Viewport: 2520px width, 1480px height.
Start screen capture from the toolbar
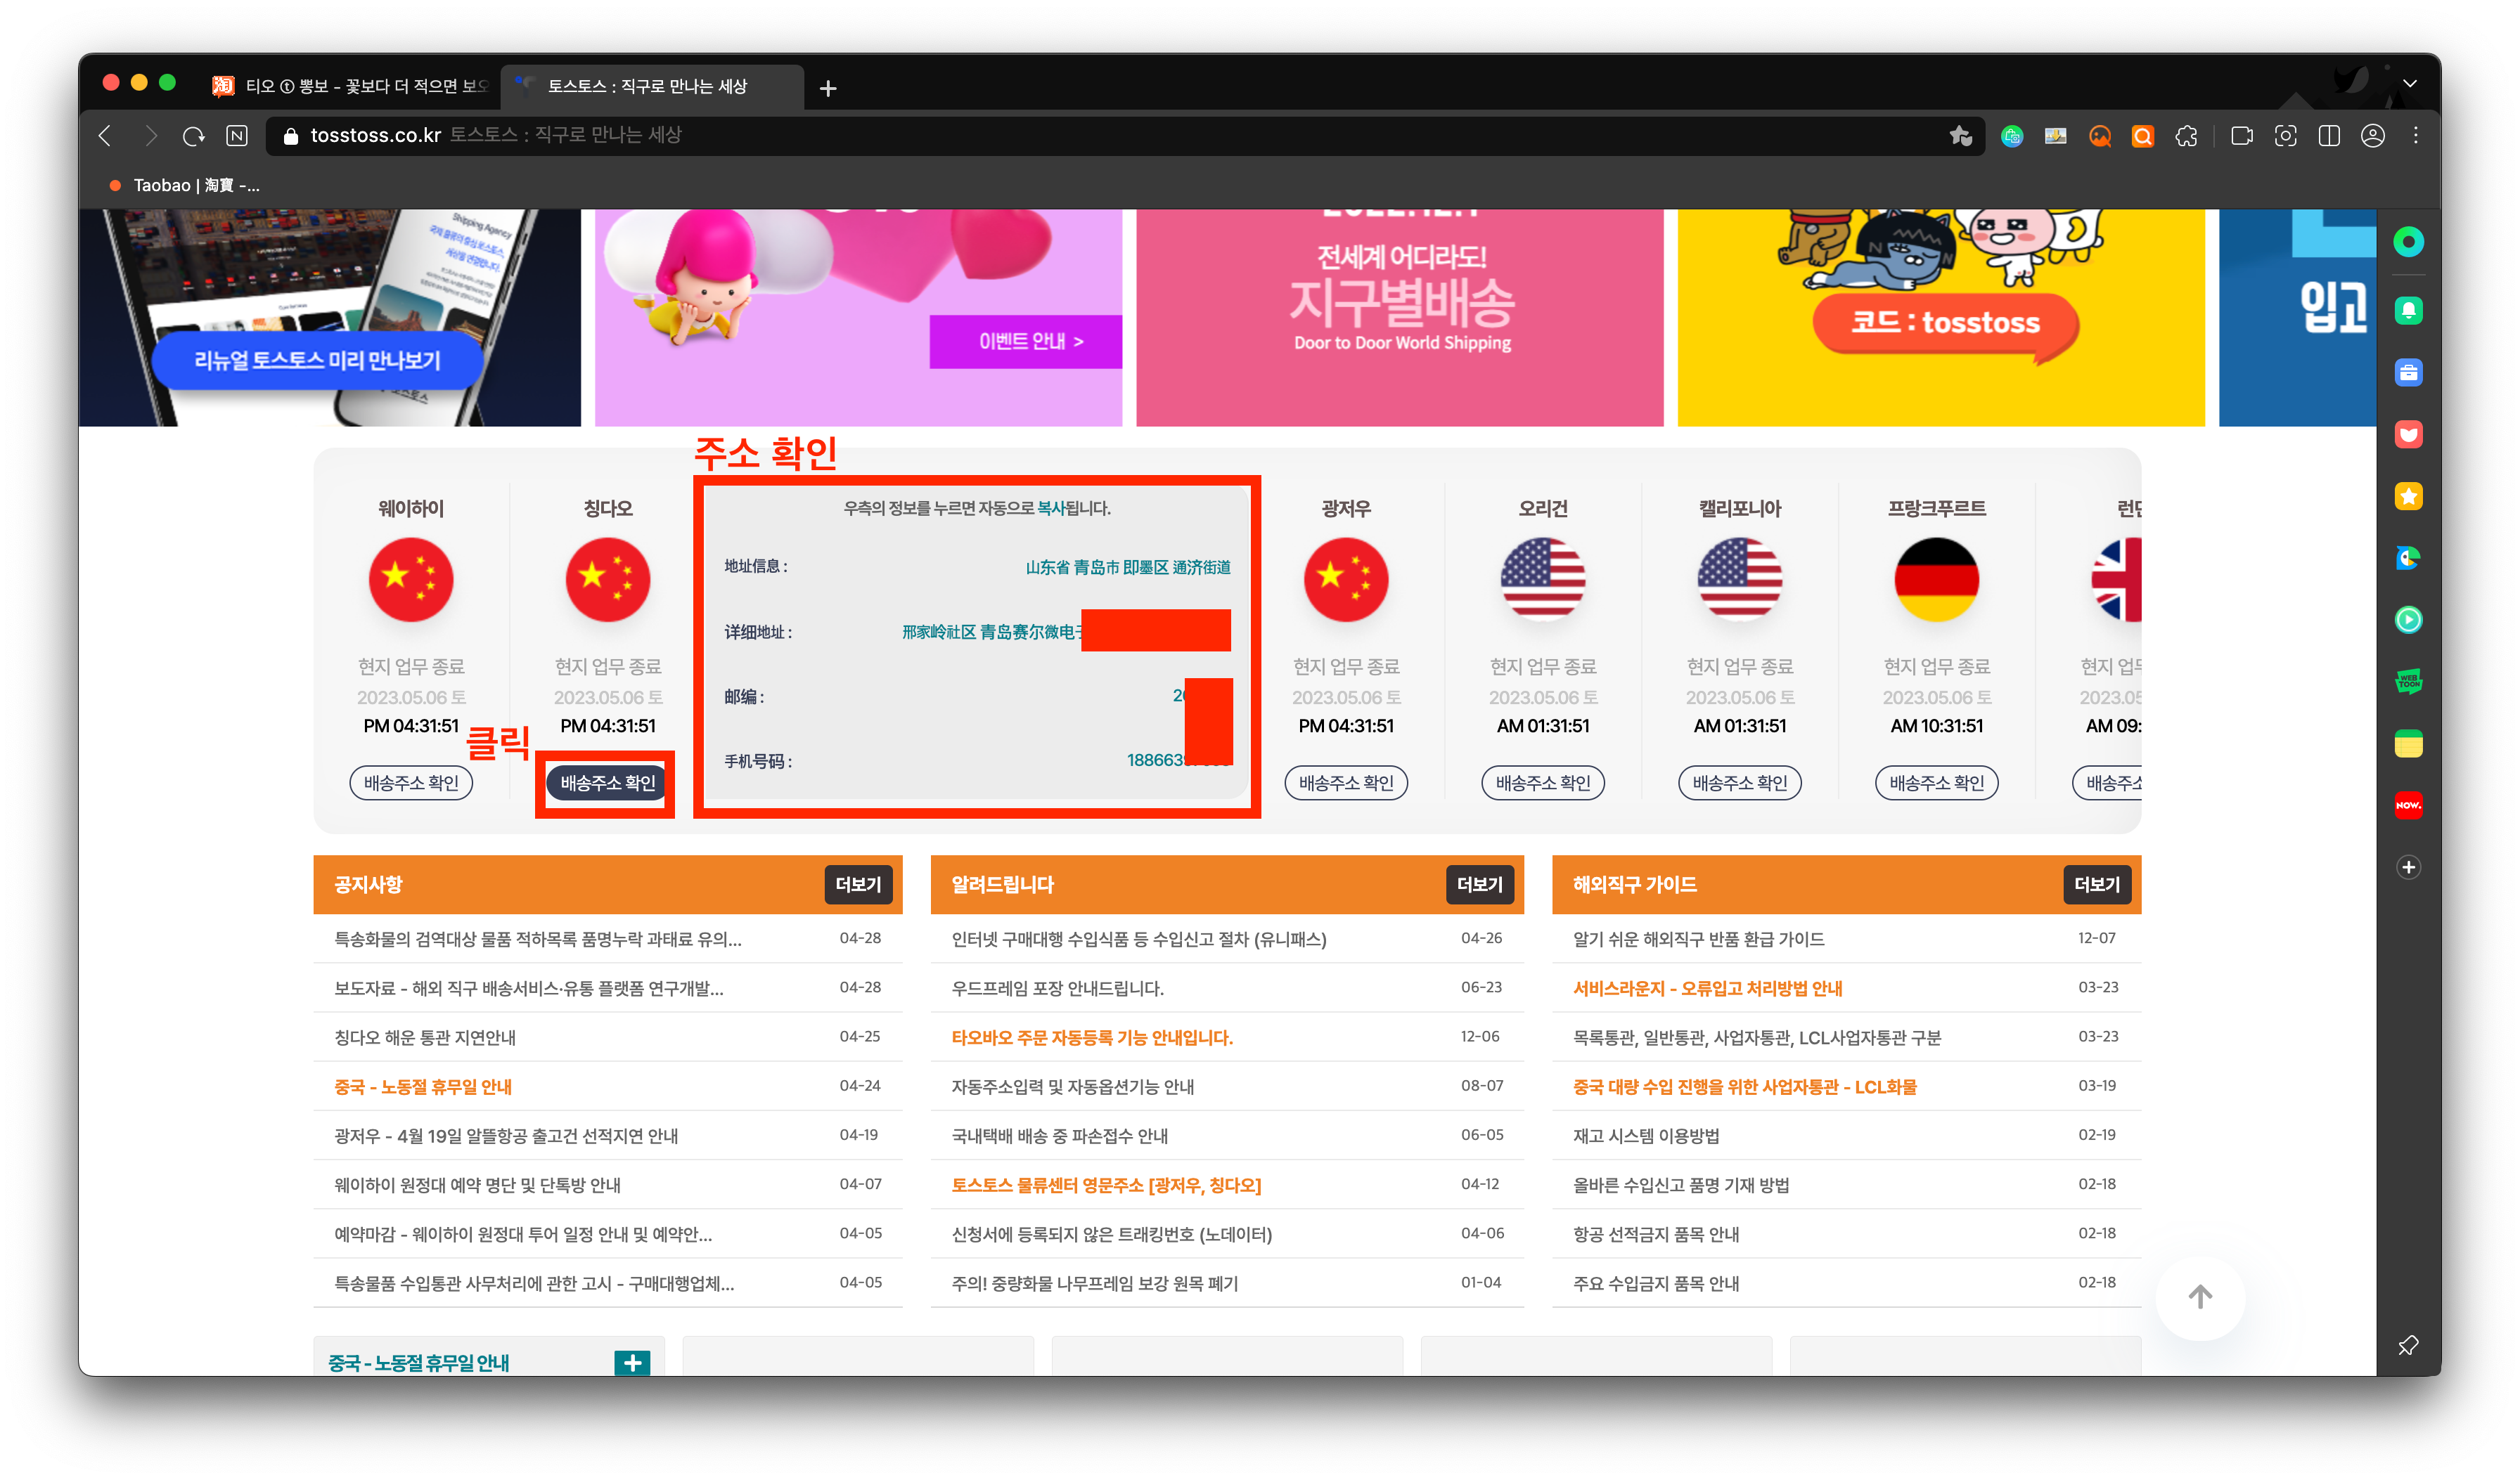coord(2285,136)
